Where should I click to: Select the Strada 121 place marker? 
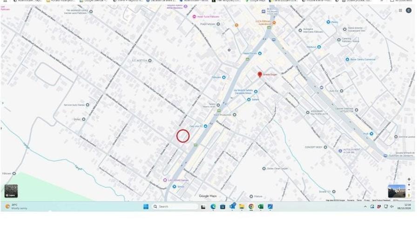333,191
